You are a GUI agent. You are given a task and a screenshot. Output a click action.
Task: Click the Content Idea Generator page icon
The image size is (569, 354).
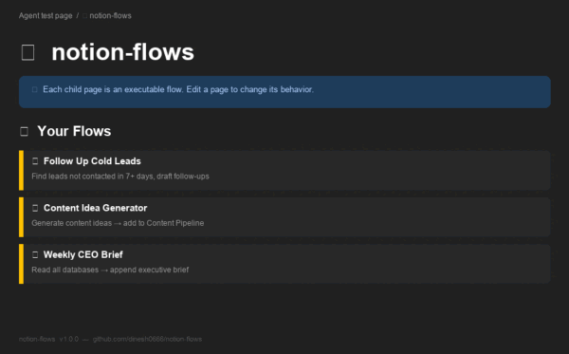click(35, 208)
